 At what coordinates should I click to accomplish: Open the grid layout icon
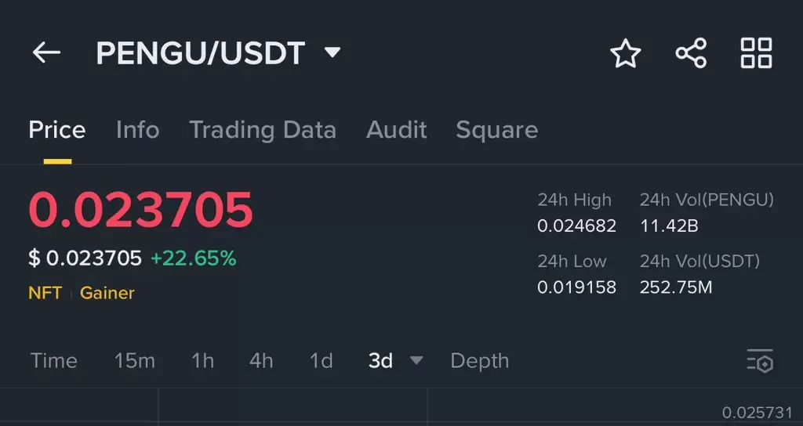tap(757, 52)
